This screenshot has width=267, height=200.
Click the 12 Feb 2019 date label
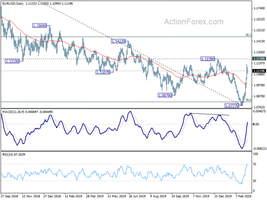click(73, 196)
